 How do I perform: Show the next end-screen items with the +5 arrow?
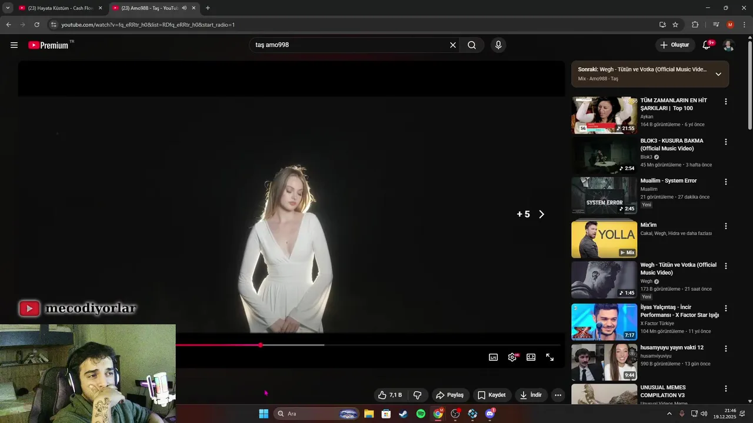[542, 214]
